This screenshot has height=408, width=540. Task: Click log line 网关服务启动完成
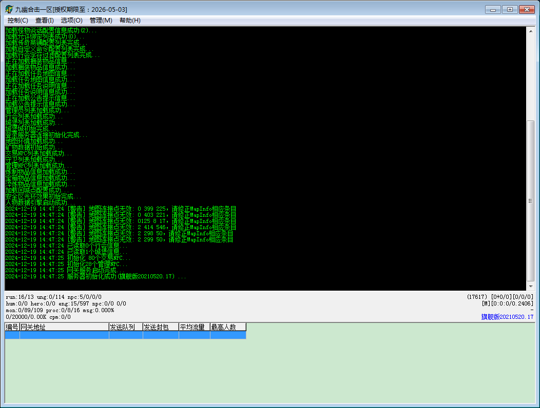point(64,271)
